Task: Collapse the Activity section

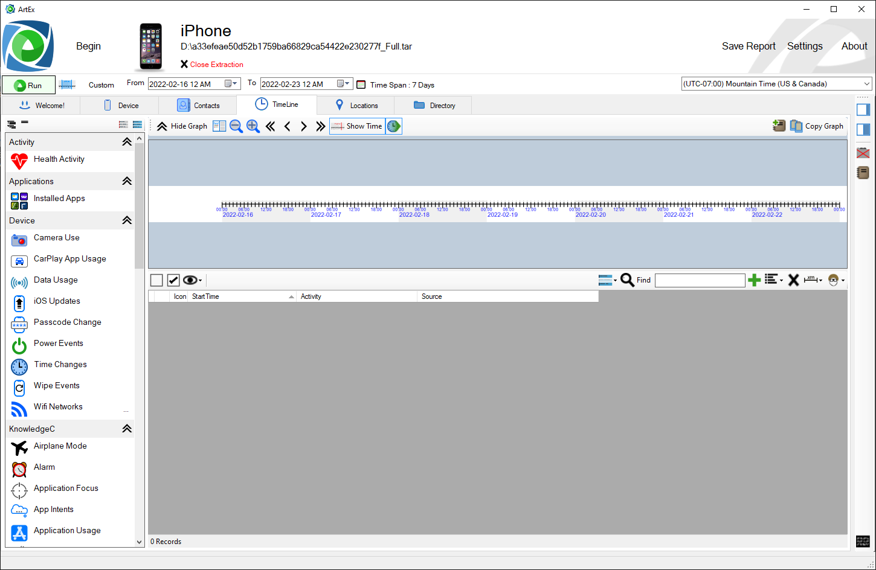Action: [127, 142]
